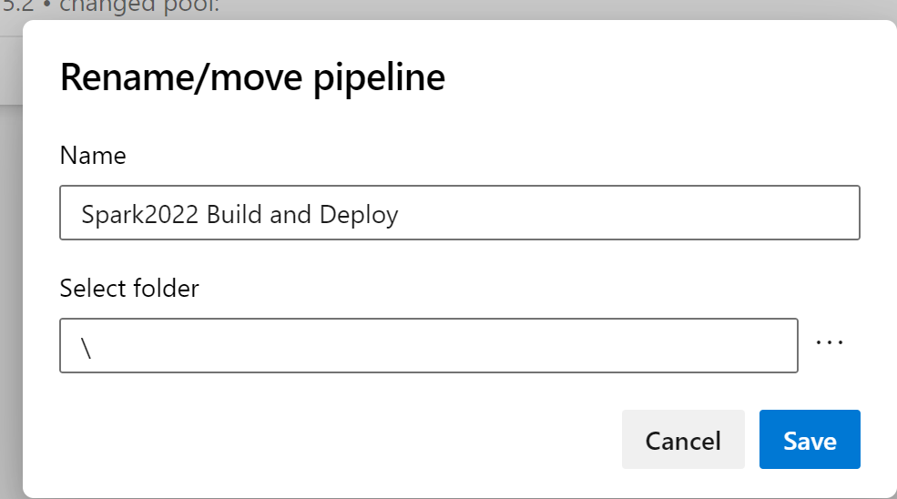Screen dimensions: 897x499
Task: Save the renamed pipeline
Action: 810,440
